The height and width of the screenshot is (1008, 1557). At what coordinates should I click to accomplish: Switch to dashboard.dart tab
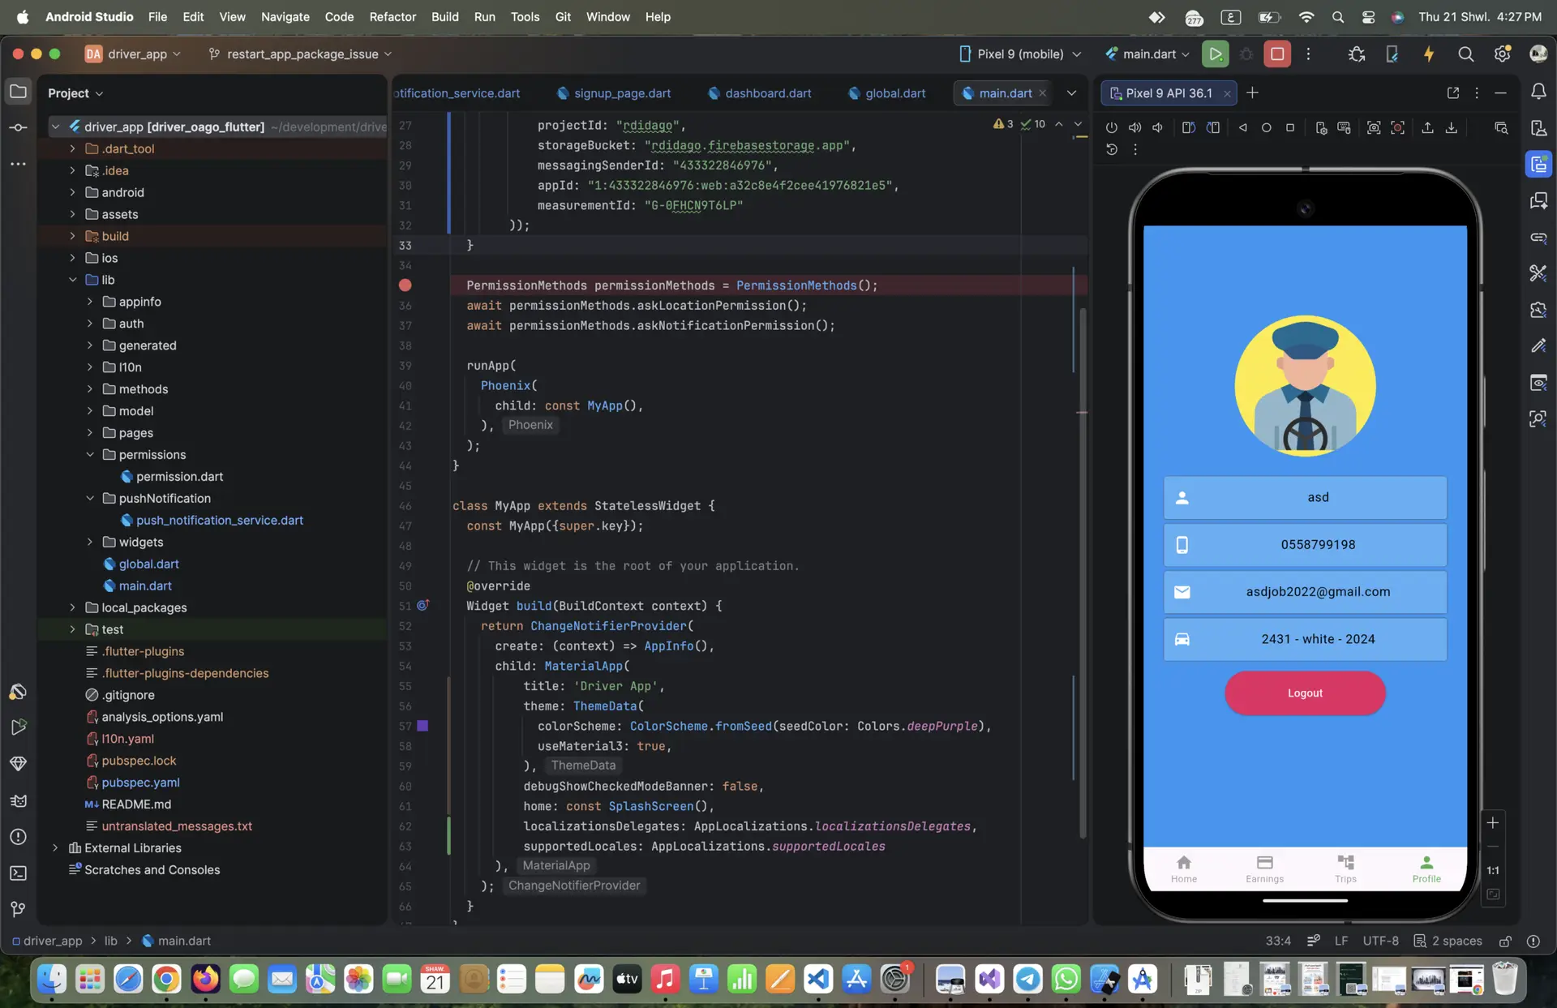pos(767,93)
